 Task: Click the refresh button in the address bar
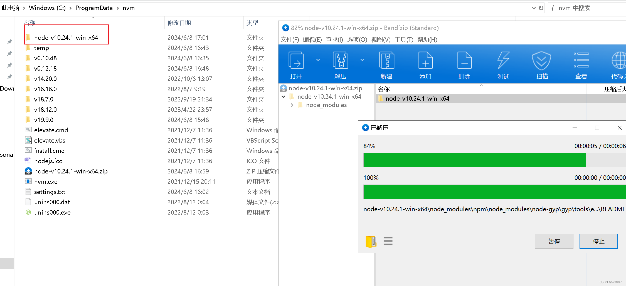pos(541,8)
